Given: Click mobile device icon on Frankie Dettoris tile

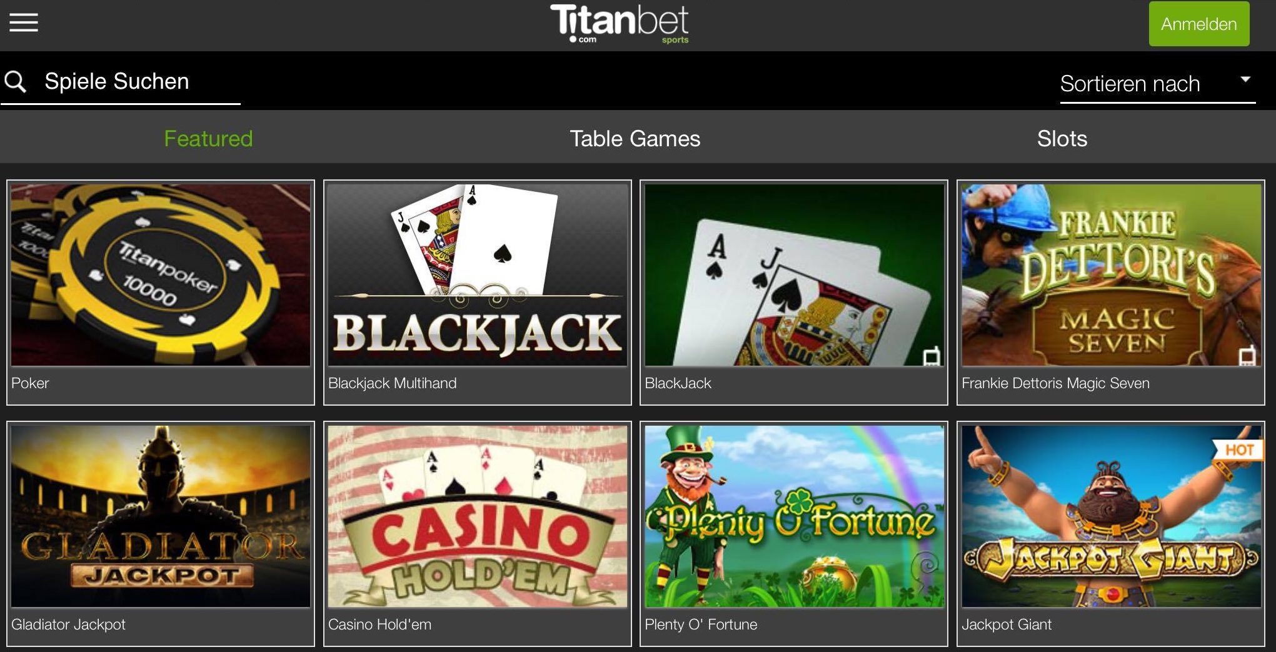Looking at the screenshot, I should pyautogui.click(x=1248, y=356).
